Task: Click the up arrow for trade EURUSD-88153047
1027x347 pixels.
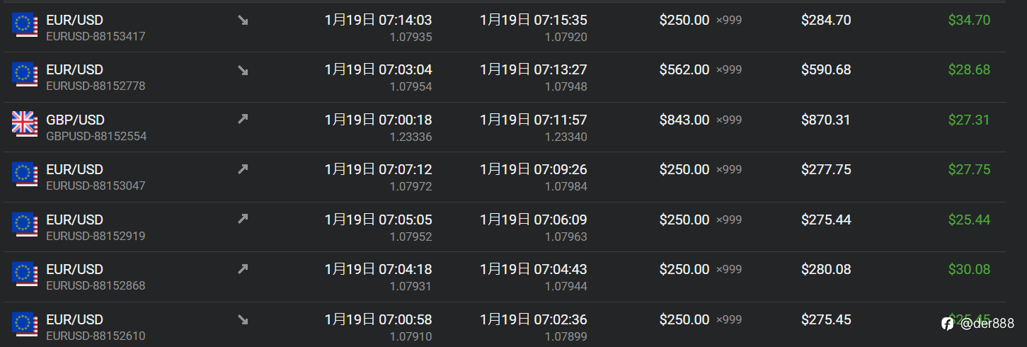Action: tap(243, 169)
